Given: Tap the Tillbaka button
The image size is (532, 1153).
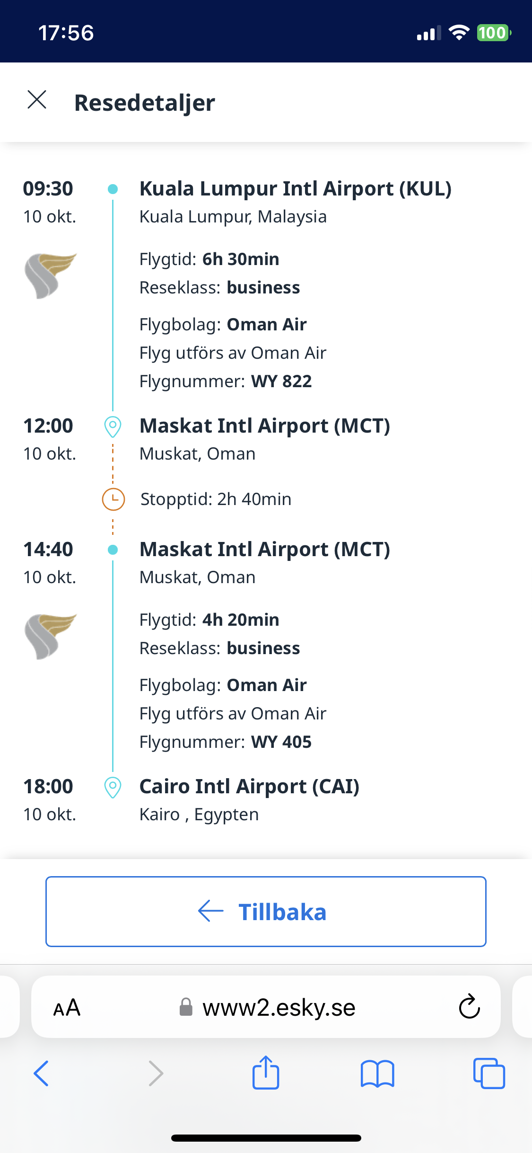Looking at the screenshot, I should (x=266, y=912).
